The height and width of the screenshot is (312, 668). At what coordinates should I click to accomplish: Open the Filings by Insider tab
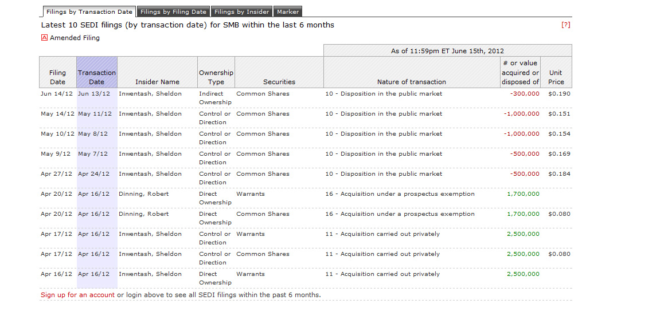241,11
